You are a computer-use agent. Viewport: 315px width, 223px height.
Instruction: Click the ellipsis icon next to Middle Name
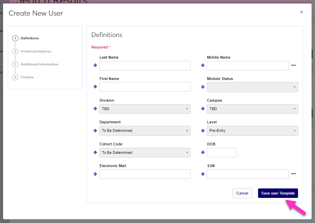click(293, 65)
